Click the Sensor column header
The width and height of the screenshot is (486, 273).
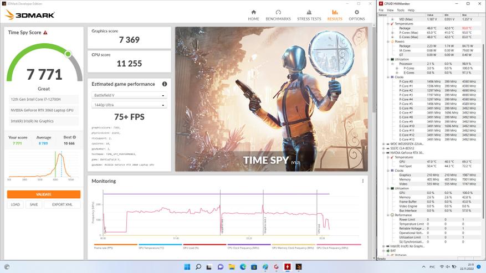coord(401,15)
